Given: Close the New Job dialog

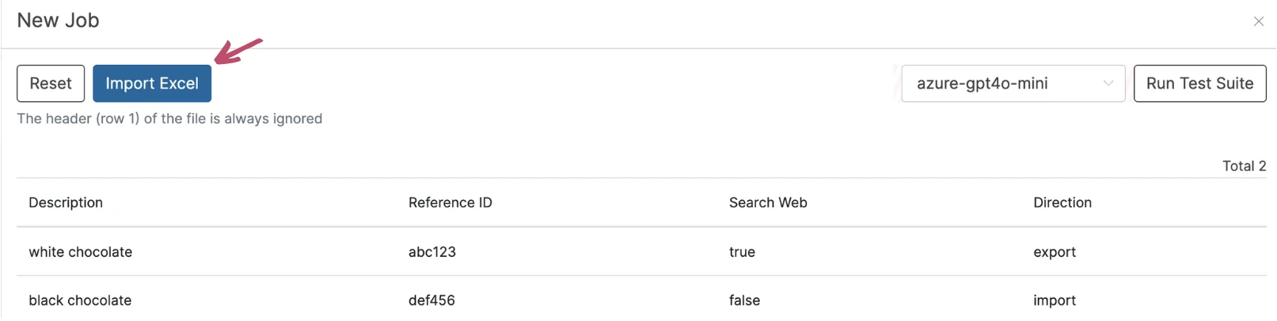Looking at the screenshot, I should click(x=1258, y=21).
